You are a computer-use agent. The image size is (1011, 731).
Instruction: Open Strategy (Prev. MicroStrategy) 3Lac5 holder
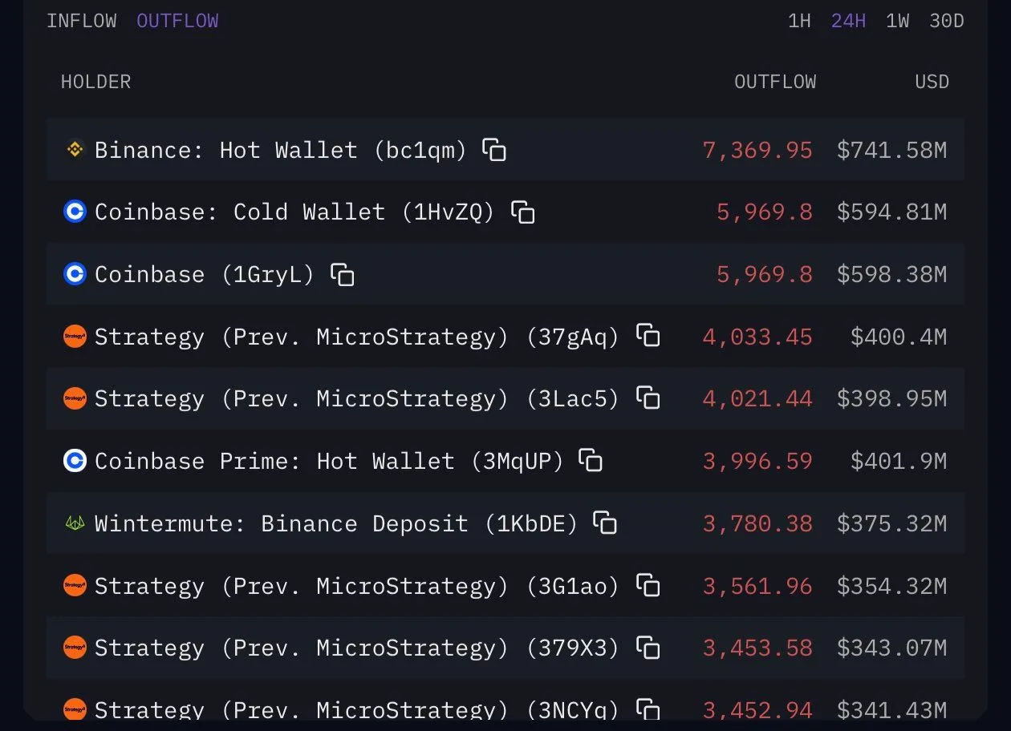(x=356, y=398)
